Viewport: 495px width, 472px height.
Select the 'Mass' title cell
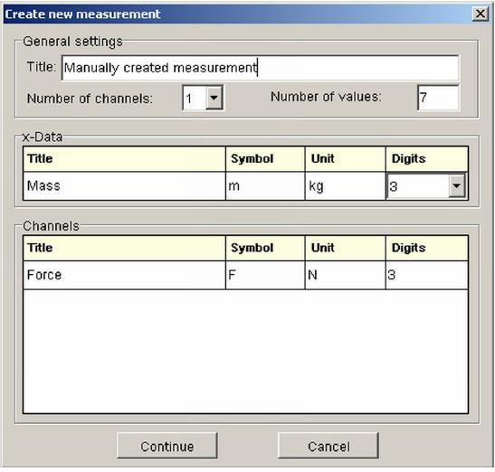pyautogui.click(x=124, y=186)
